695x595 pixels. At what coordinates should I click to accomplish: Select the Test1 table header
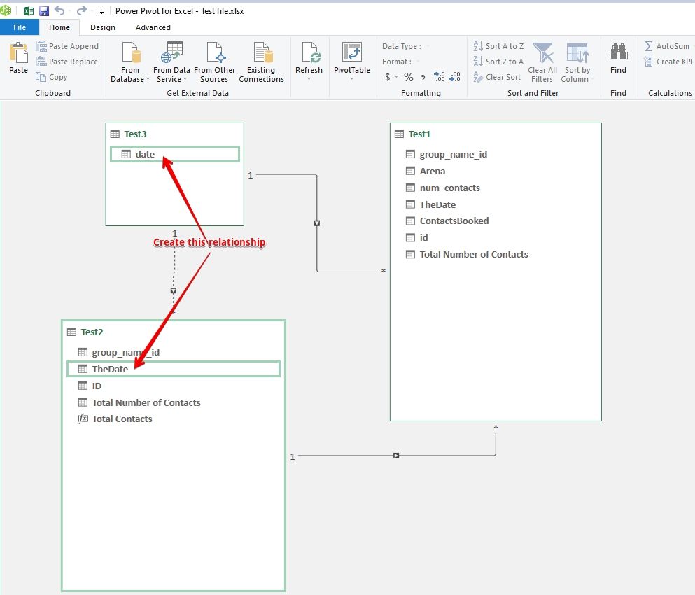(x=496, y=134)
